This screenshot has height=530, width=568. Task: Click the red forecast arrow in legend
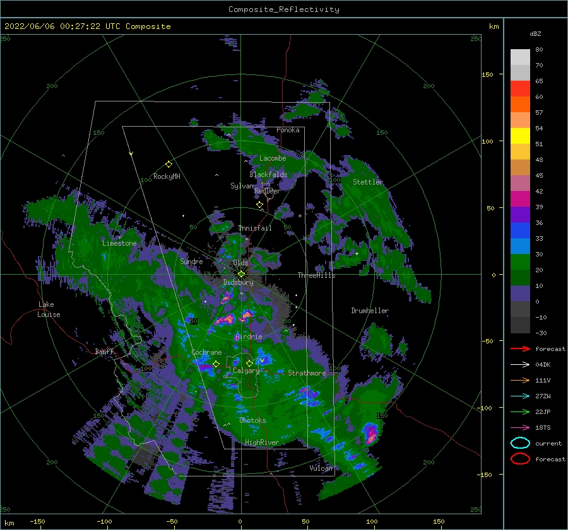pyautogui.click(x=520, y=349)
